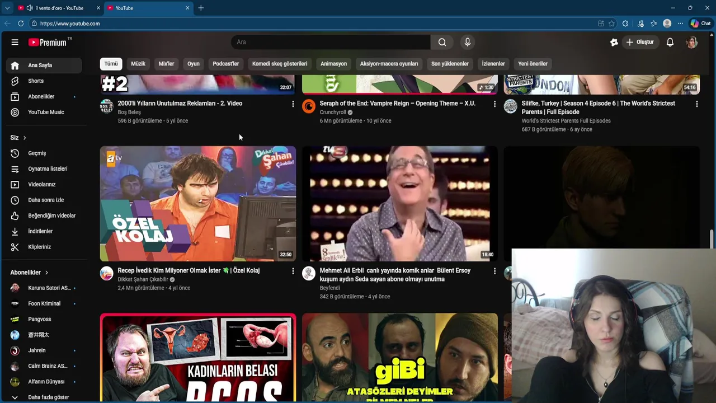Open the Pangvoss channel
The image size is (716, 403).
[44, 319]
